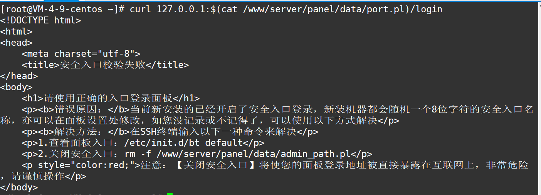Click the vertical scrollbar on right edge
Image resolution: width=541 pixels, height=195 pixels.
point(539,97)
